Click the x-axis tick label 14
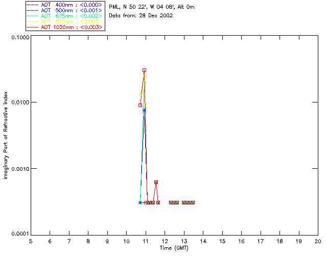 coord(203,241)
